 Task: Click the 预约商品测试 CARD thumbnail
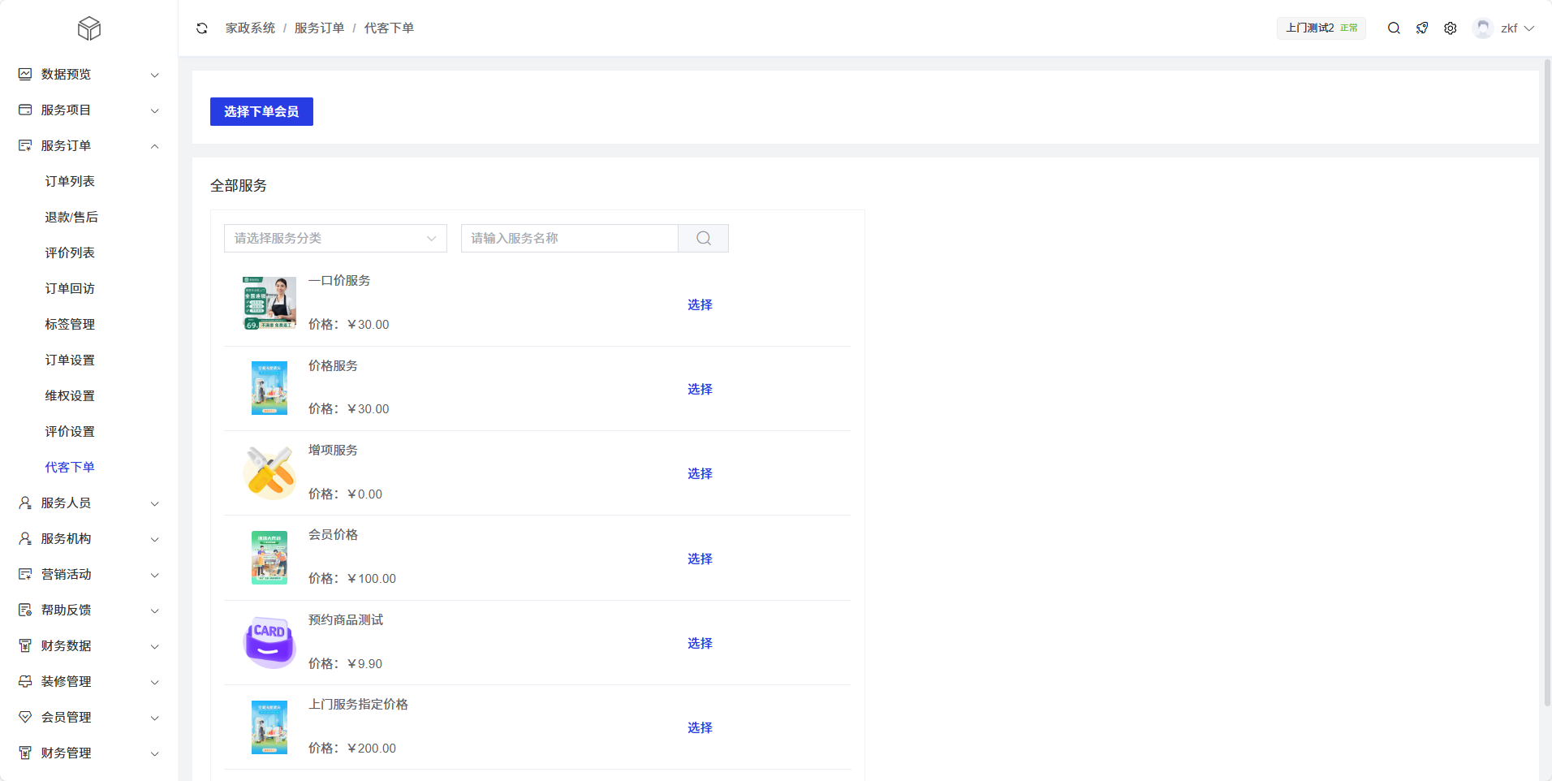269,642
